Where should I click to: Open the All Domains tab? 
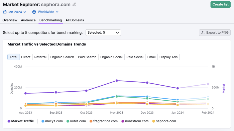click(75, 20)
